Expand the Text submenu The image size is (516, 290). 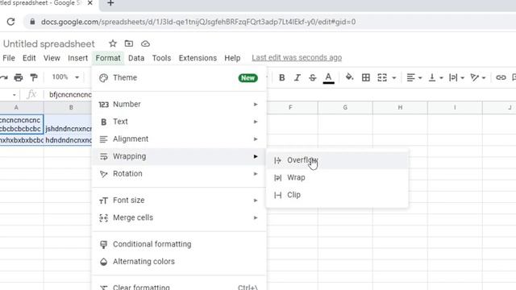[179, 122]
